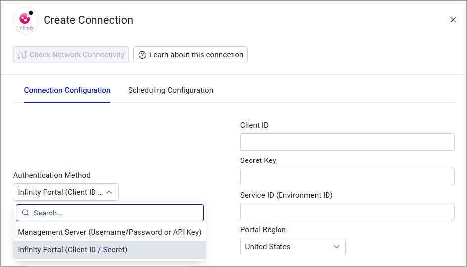Click Check Network Connectivity button
This screenshot has height=267, width=467.
point(71,55)
